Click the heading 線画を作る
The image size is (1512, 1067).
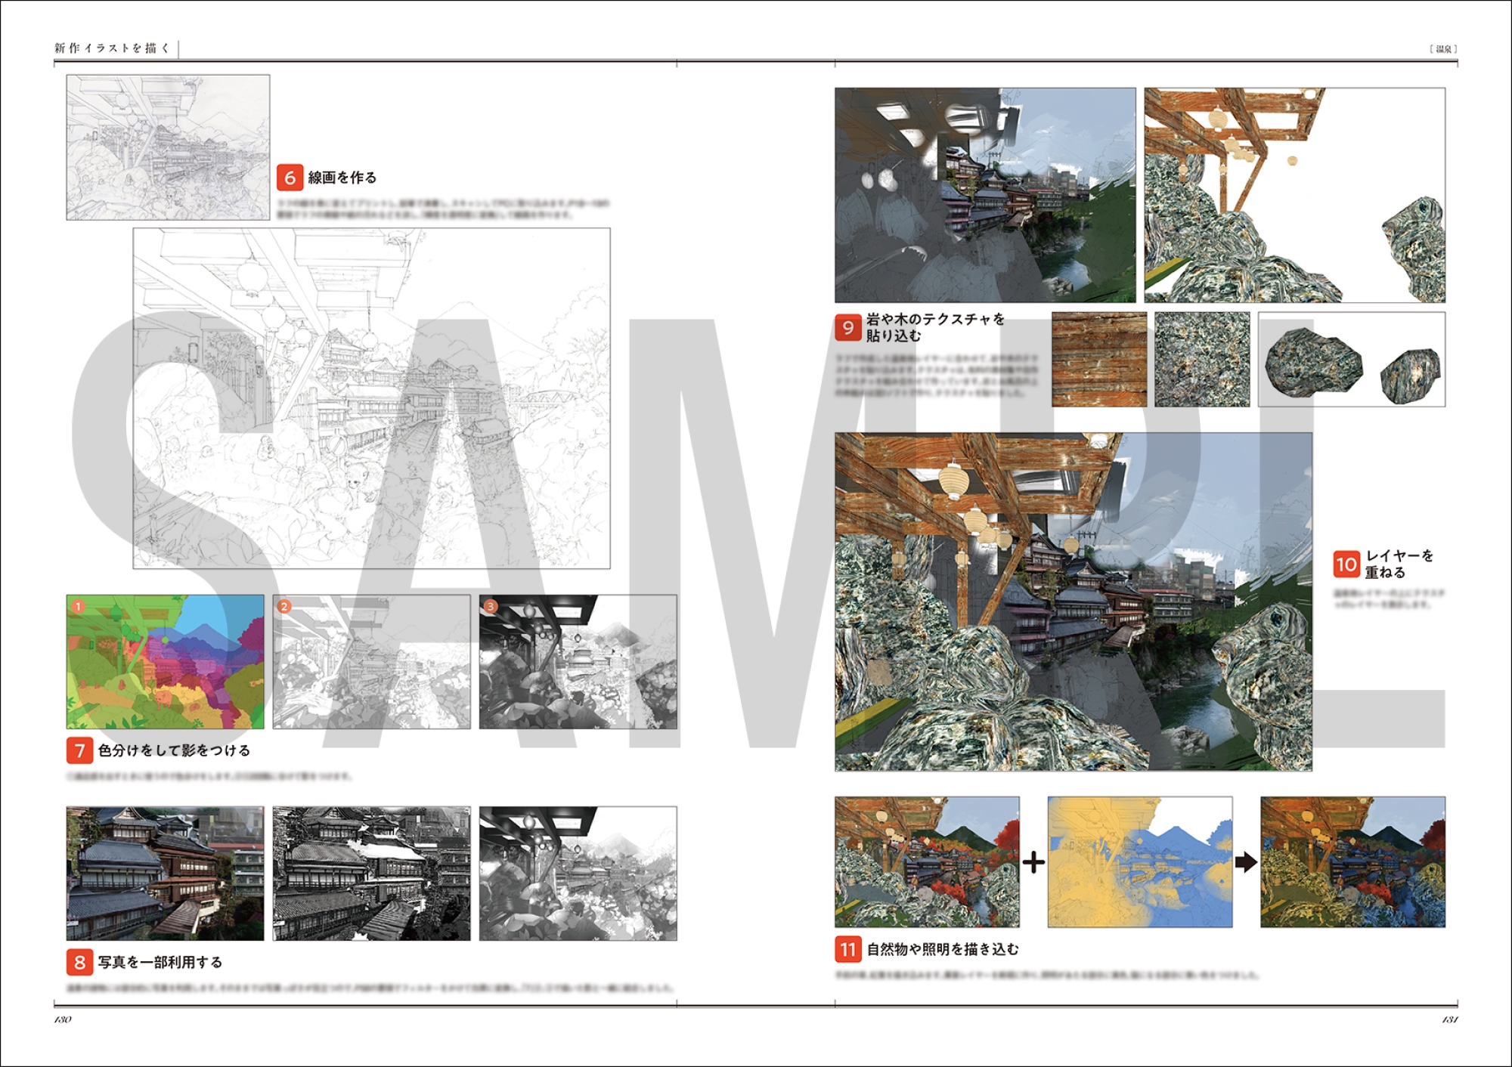click(x=342, y=178)
